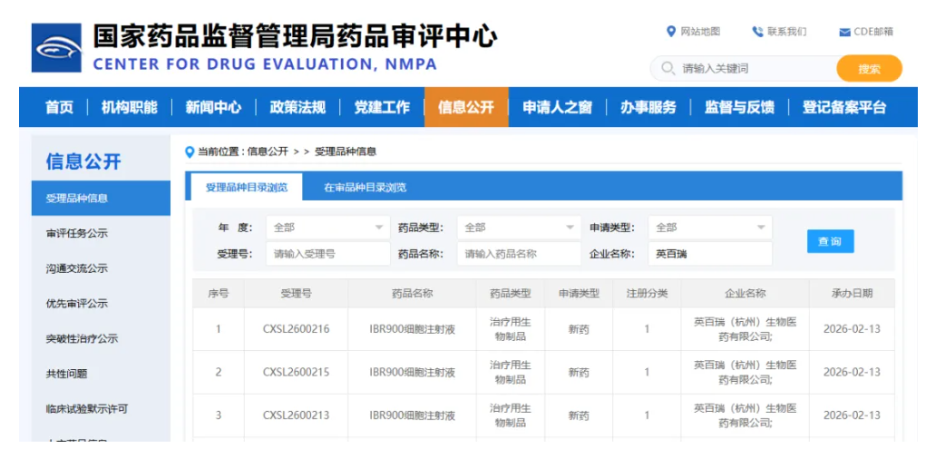Open 审评任务公示 in the sidebar
The height and width of the screenshot is (458, 926).
77,233
